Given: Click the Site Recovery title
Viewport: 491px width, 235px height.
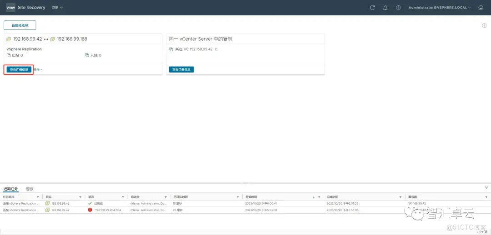Looking at the screenshot, I should click(31, 8).
